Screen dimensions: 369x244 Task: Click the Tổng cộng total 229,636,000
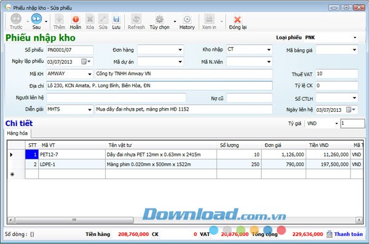307,234
